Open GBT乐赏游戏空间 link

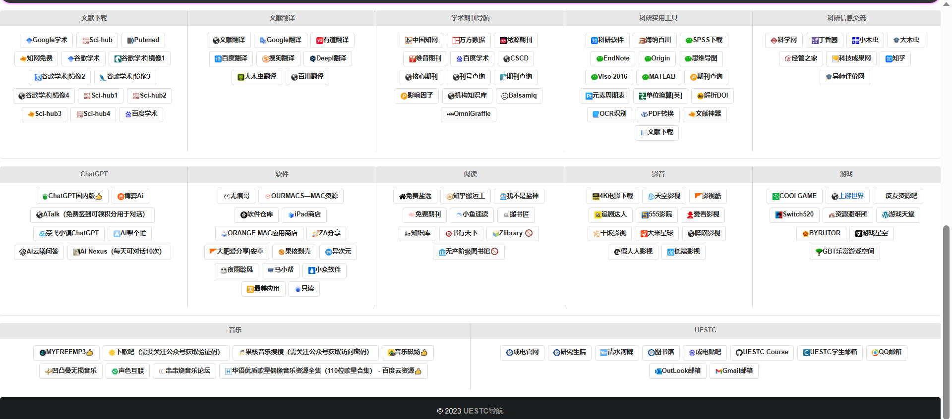pos(845,252)
